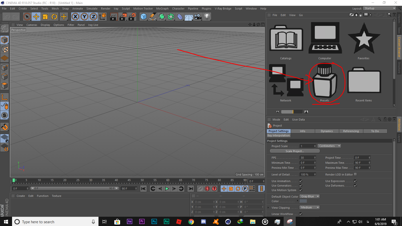Toggle Z axis lock
The image size is (402, 226).
(93, 17)
